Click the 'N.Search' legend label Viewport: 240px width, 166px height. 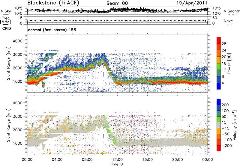232,11
